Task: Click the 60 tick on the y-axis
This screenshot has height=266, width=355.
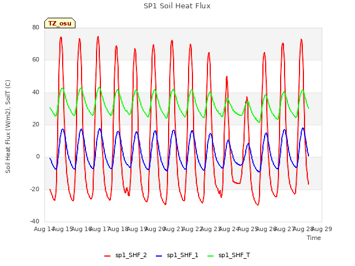Action: [35, 60]
